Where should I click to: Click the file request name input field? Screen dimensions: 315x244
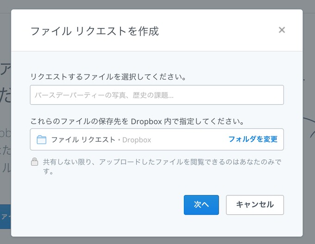(x=157, y=95)
